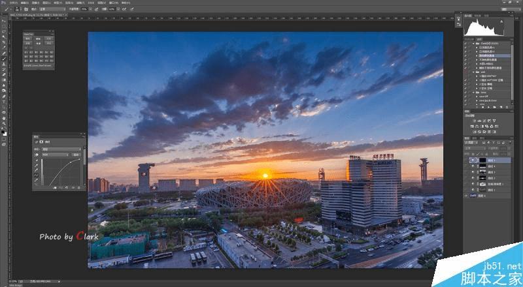Select the Hand tool

[x=4, y=119]
